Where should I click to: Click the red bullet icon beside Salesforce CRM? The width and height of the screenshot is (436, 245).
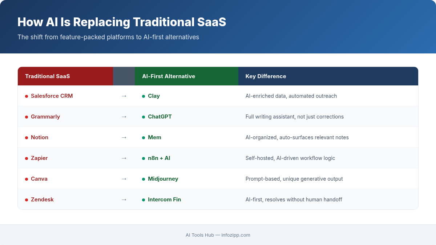point(26,96)
